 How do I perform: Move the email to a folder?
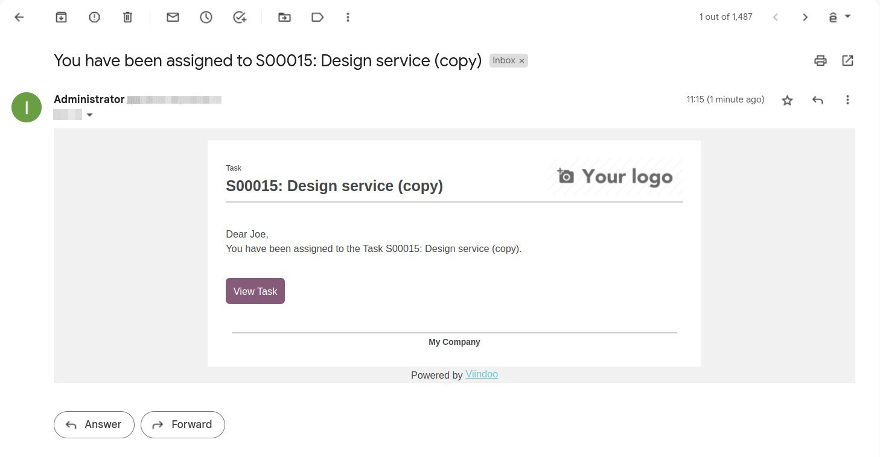point(284,17)
